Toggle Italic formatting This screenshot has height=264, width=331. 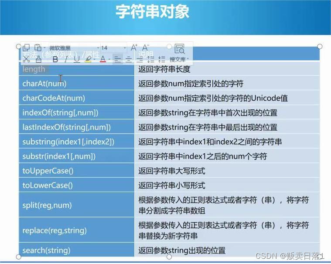(x=66, y=59)
